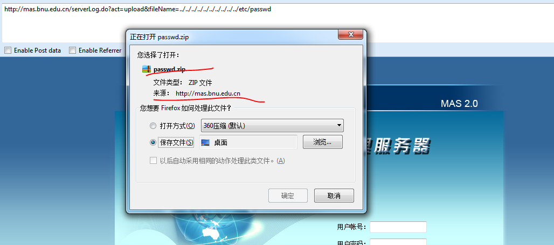Image resolution: width=554 pixels, height=245 pixels.
Task: Expand the 360压缩 (默认) application dropdown
Action: (x=272, y=125)
